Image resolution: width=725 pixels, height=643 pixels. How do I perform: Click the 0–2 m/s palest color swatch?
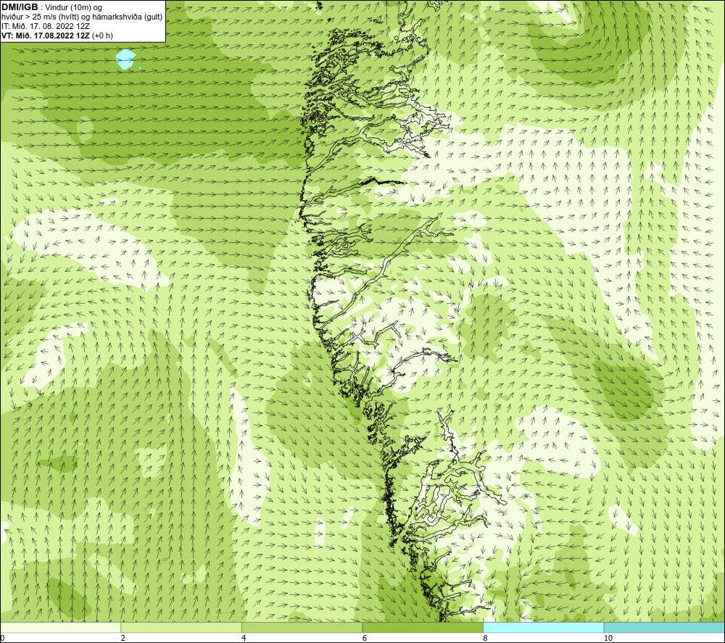click(61, 627)
